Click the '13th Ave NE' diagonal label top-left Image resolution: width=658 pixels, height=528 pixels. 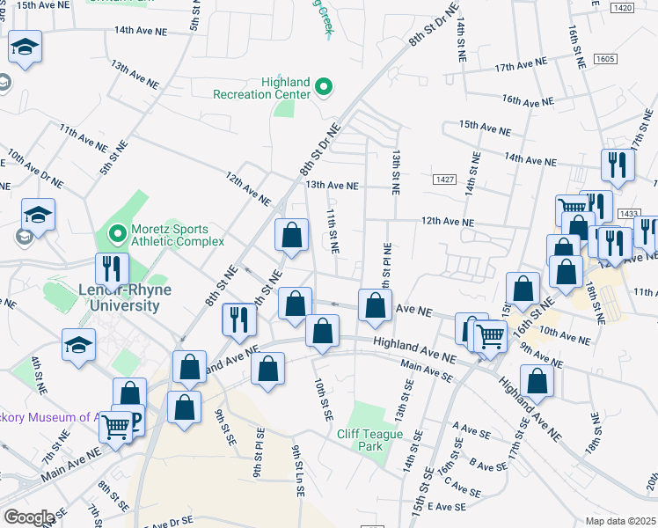pos(135,74)
